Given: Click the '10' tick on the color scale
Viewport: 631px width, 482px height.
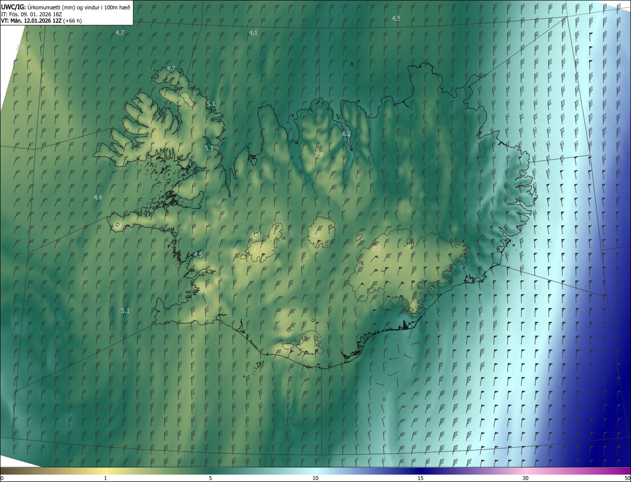Looking at the screenshot, I should coord(315,478).
